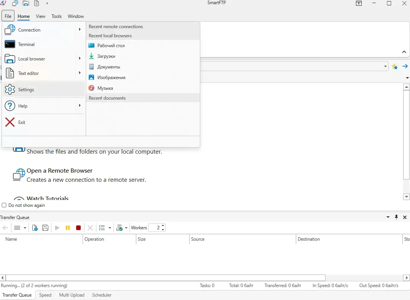This screenshot has width=410, height=300.
Task: Pause the transfer queue
Action: pos(68,228)
